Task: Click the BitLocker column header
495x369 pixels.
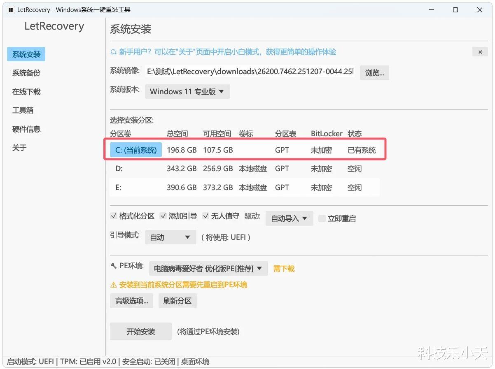Action: [x=327, y=134]
